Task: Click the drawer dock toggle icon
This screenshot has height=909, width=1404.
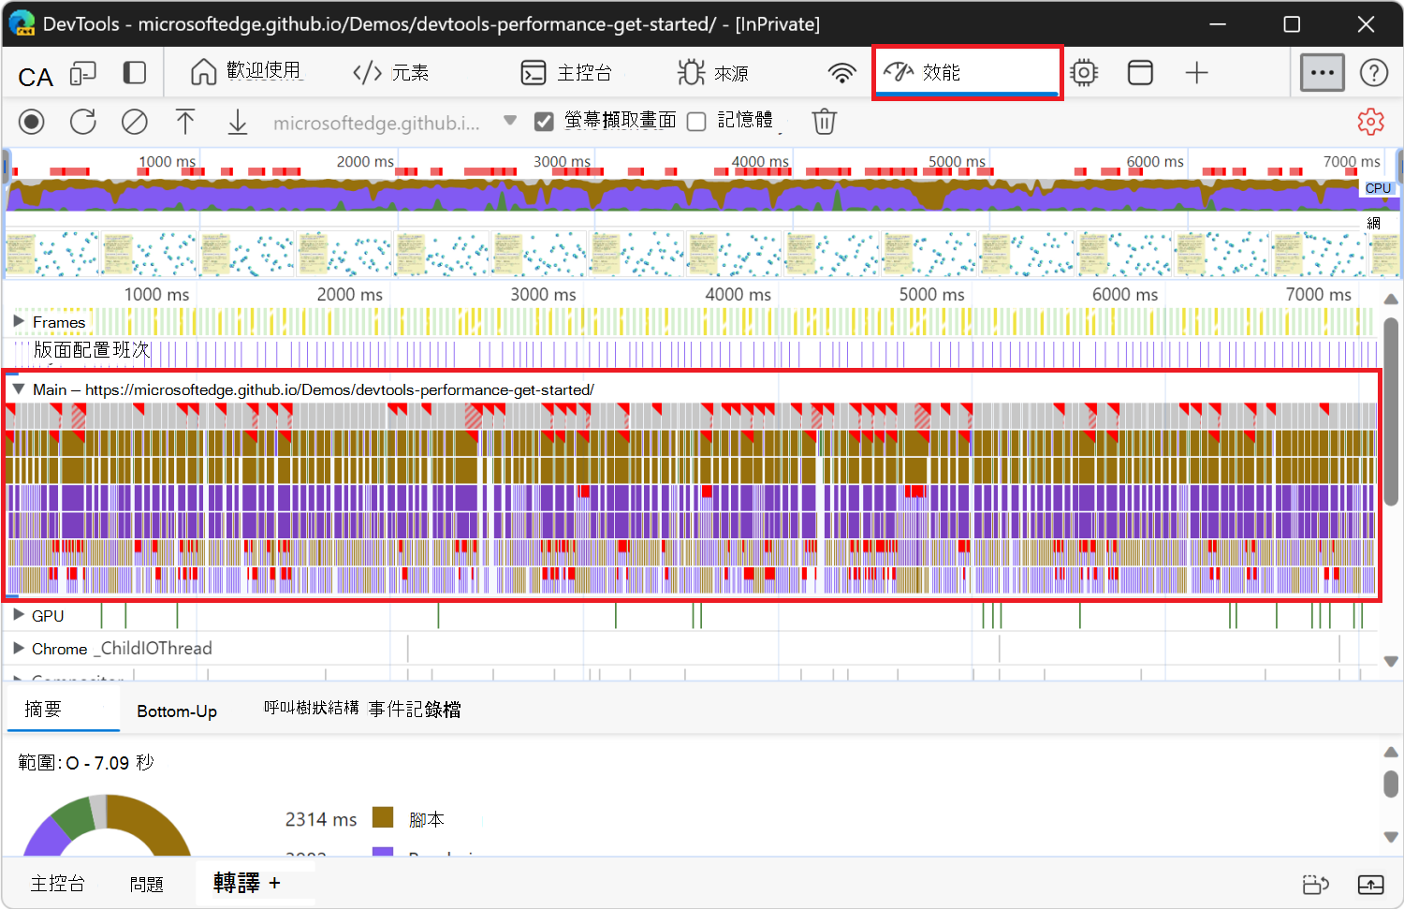Action: (1316, 884)
